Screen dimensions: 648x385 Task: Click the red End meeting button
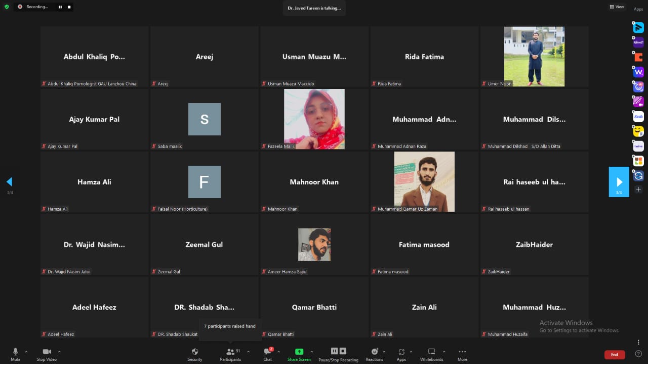pos(614,355)
